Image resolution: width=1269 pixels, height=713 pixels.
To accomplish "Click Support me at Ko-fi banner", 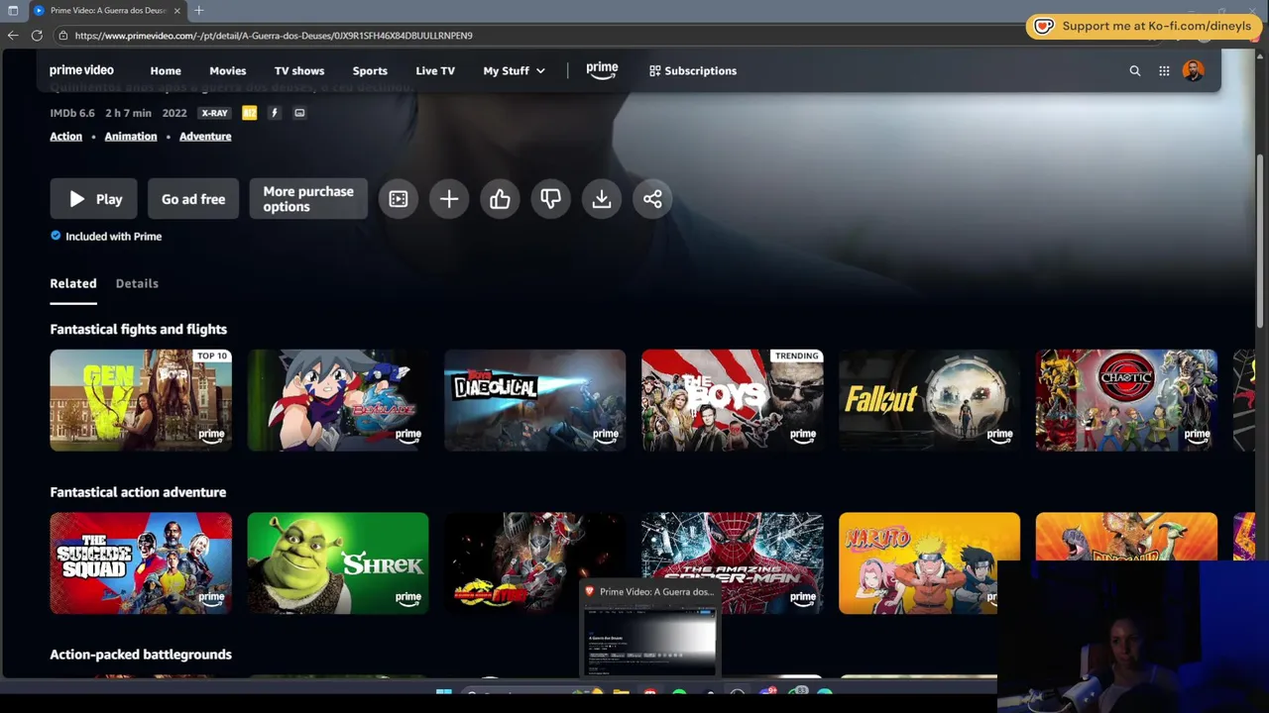I will [1143, 27].
